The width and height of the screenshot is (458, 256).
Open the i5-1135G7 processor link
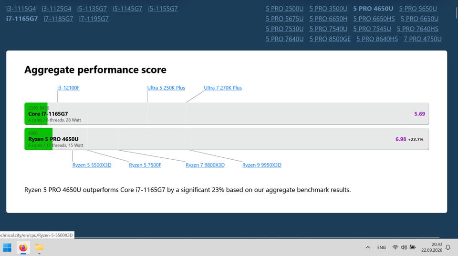92,9
